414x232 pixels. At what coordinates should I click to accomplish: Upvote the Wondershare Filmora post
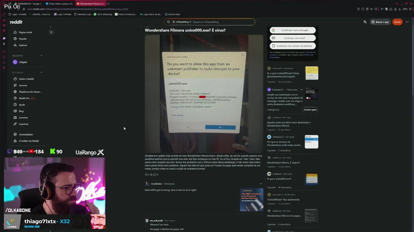(x=146, y=174)
